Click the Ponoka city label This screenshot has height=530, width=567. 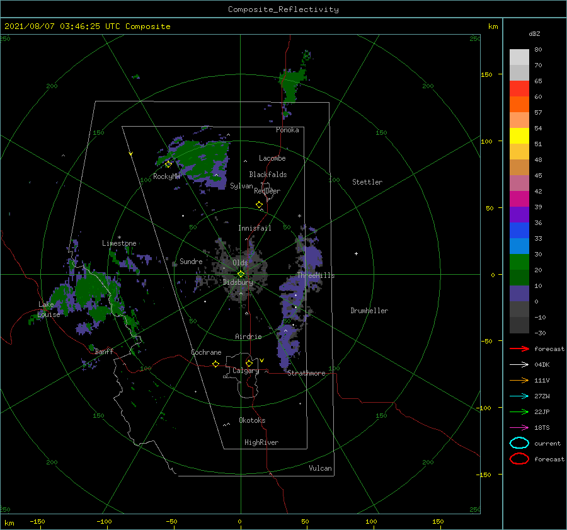pyautogui.click(x=287, y=130)
